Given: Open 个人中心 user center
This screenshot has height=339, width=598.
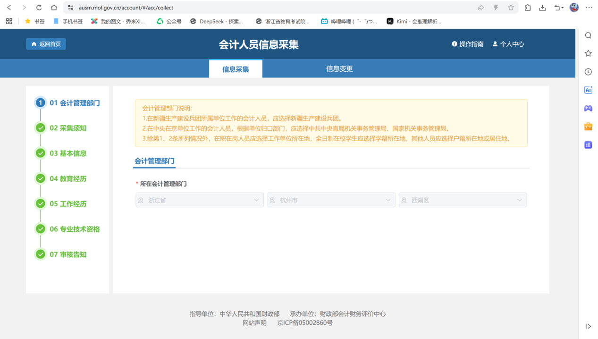Looking at the screenshot, I should point(508,44).
